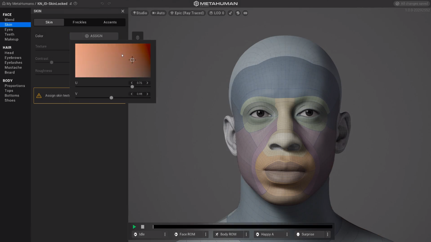
Task: Stop the animation playback
Action: (143, 227)
